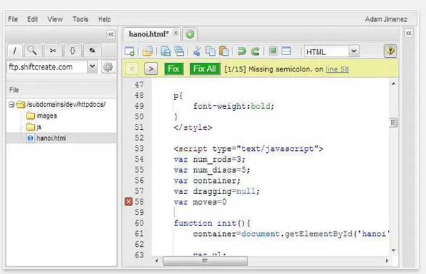426x274 pixels.
Task: Select hanoi.html in the file tree
Action: click(51, 138)
